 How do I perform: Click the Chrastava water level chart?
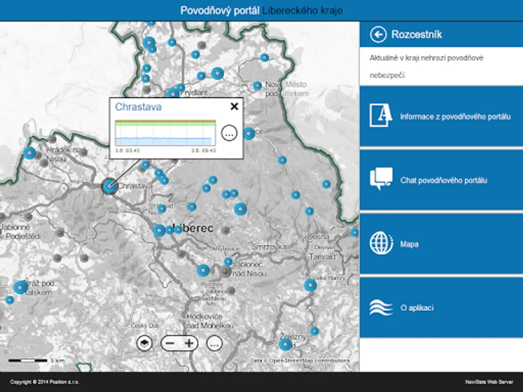[x=165, y=133]
